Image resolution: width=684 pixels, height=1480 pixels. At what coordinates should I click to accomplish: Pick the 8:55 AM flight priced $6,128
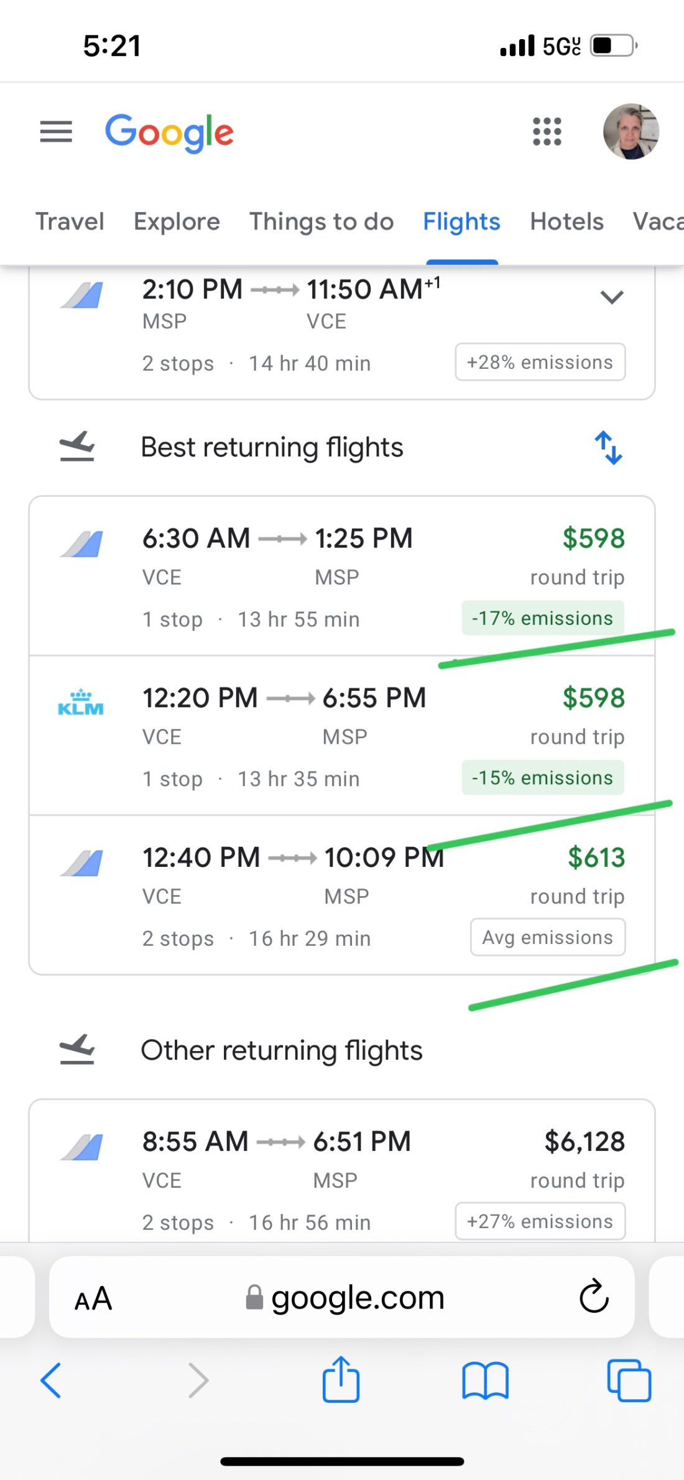[x=342, y=1175]
